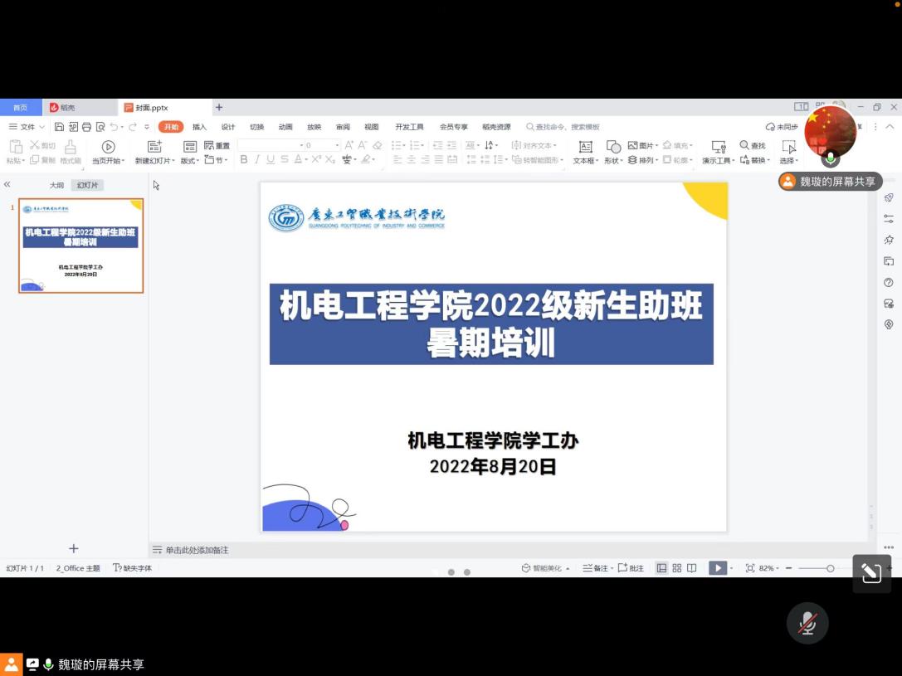Switch to slide sorter view in status bar
This screenshot has height=676, width=902.
click(x=677, y=568)
